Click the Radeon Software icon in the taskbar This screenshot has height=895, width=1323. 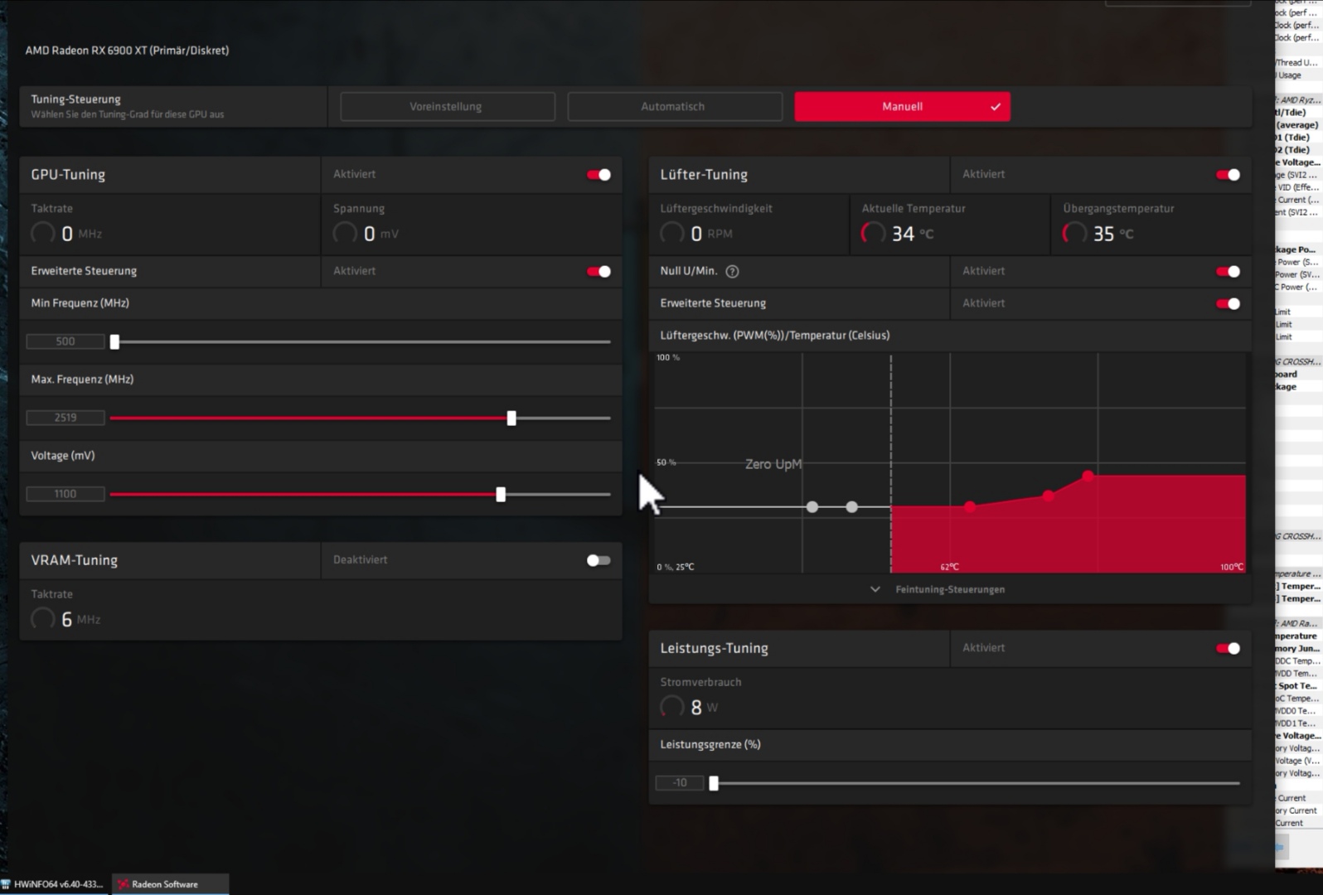pyautogui.click(x=123, y=884)
